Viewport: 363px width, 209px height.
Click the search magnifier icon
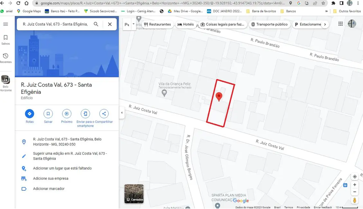(x=96, y=24)
